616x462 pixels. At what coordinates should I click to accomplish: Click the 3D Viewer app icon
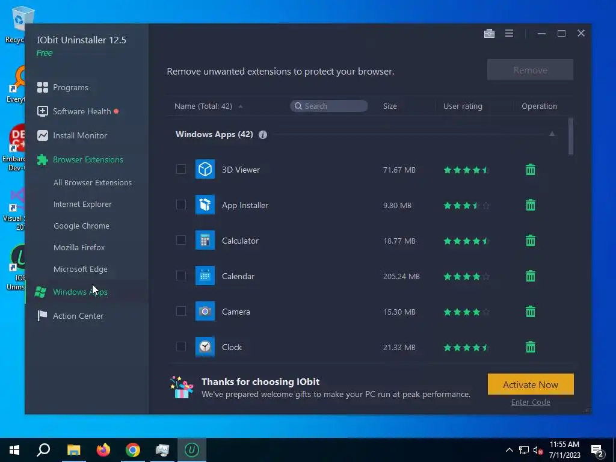coord(205,169)
